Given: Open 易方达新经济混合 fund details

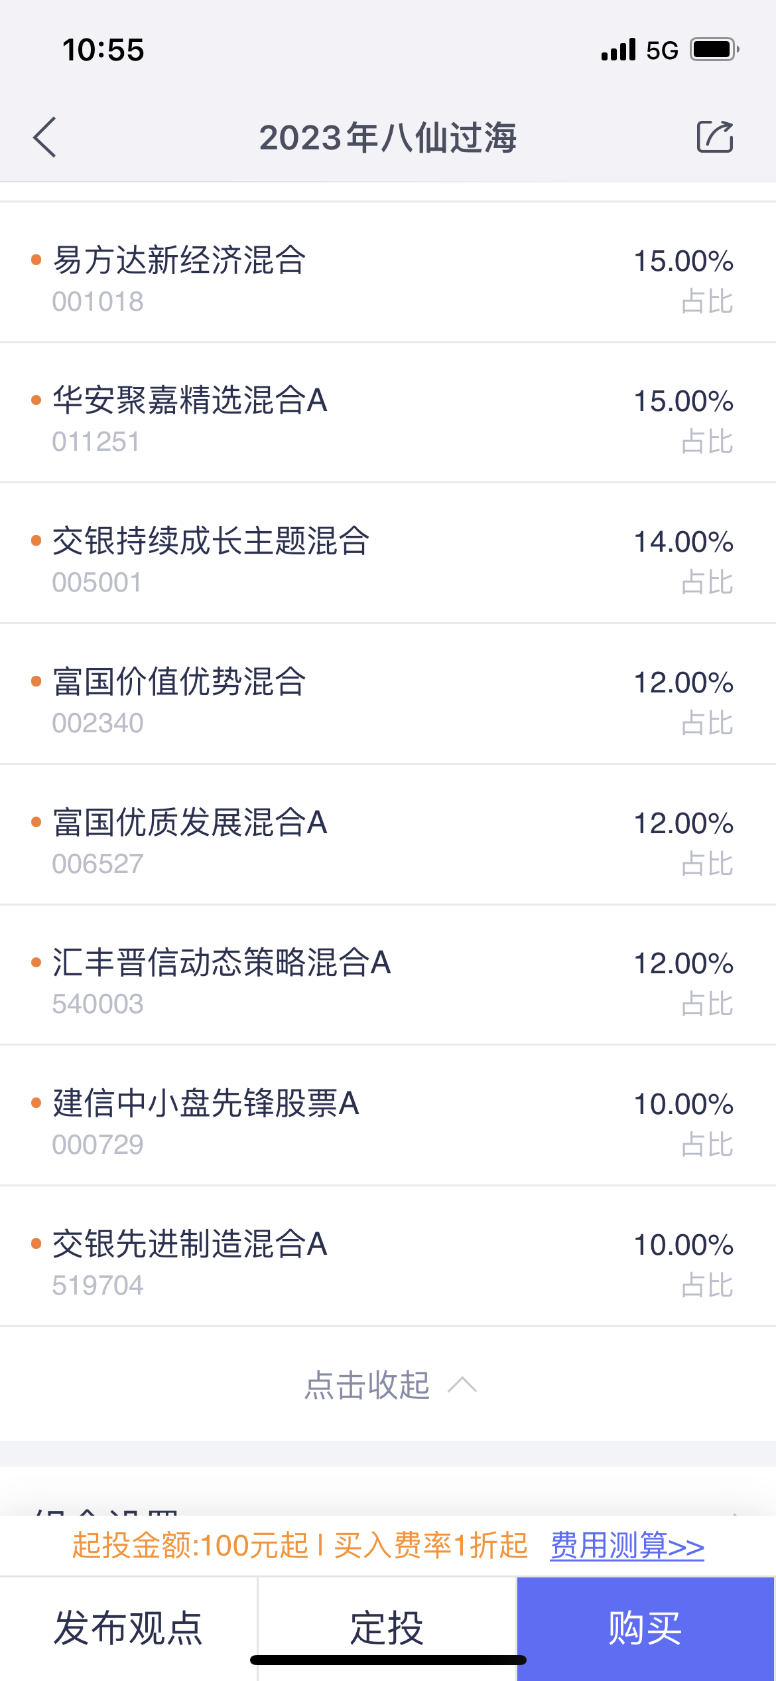Looking at the screenshot, I should coord(179,260).
